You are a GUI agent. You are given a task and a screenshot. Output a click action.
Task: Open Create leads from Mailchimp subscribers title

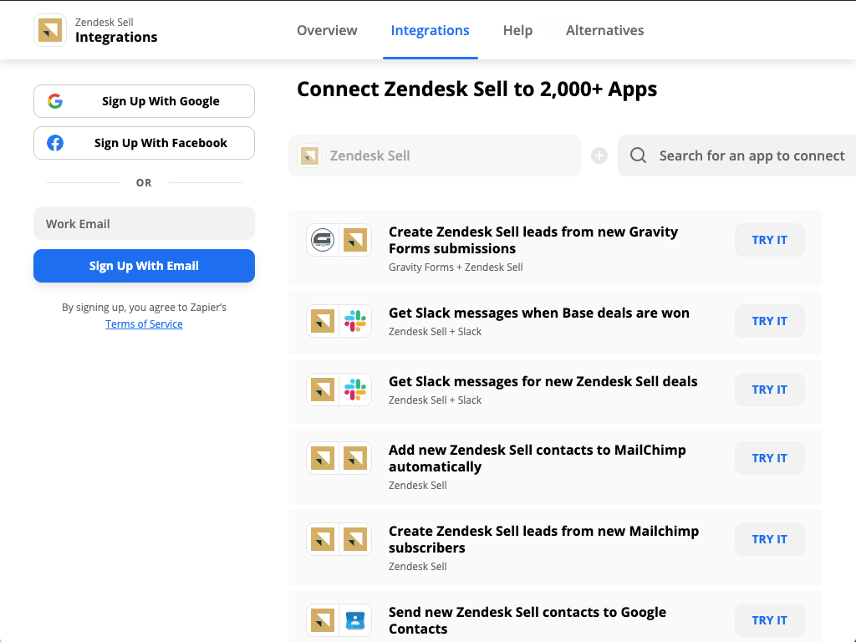543,539
